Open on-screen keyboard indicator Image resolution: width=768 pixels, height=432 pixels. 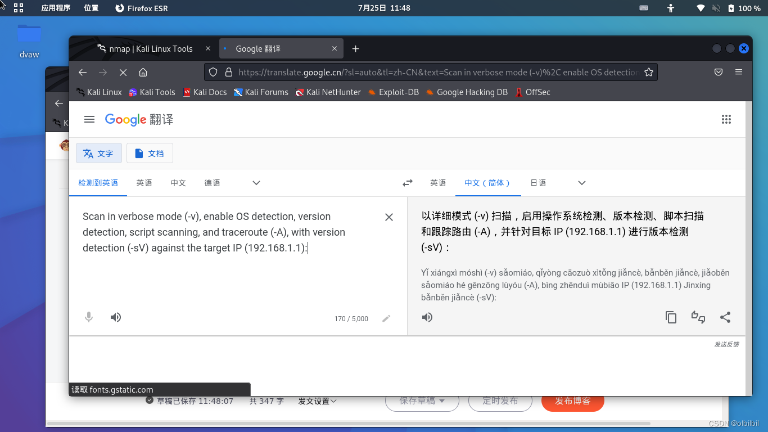click(x=644, y=8)
